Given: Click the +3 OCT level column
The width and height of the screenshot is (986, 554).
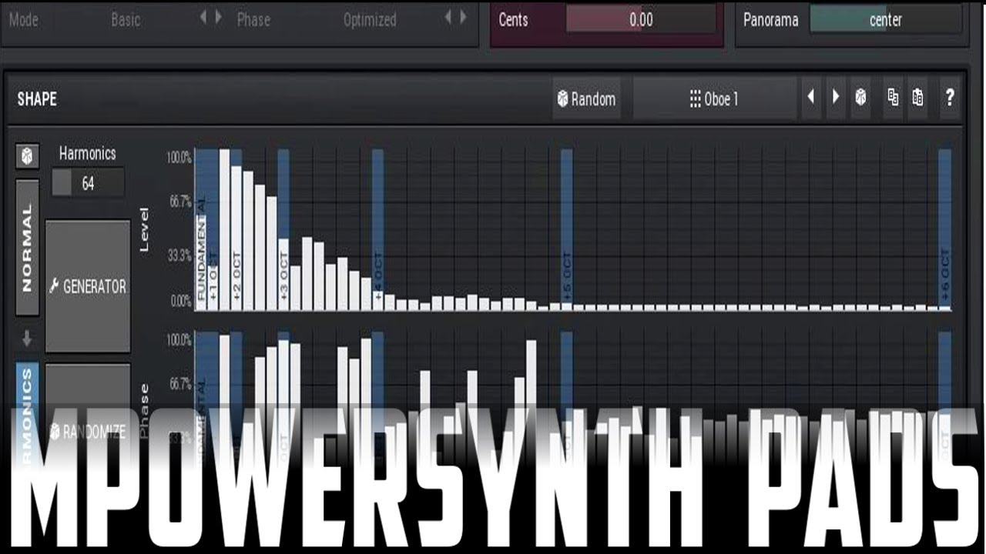Looking at the screenshot, I should pos(283,229).
